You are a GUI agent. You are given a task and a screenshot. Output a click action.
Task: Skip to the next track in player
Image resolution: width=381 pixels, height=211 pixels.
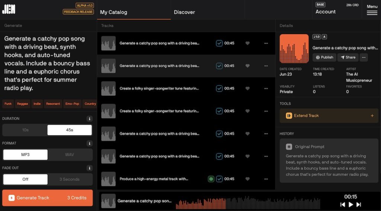(359, 204)
